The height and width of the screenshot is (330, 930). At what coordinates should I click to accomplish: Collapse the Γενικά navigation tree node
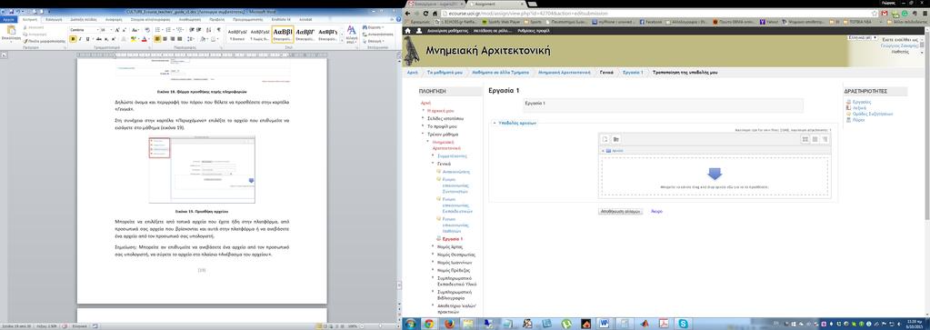(433, 164)
